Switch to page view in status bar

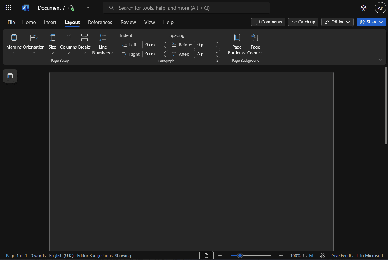click(206, 256)
